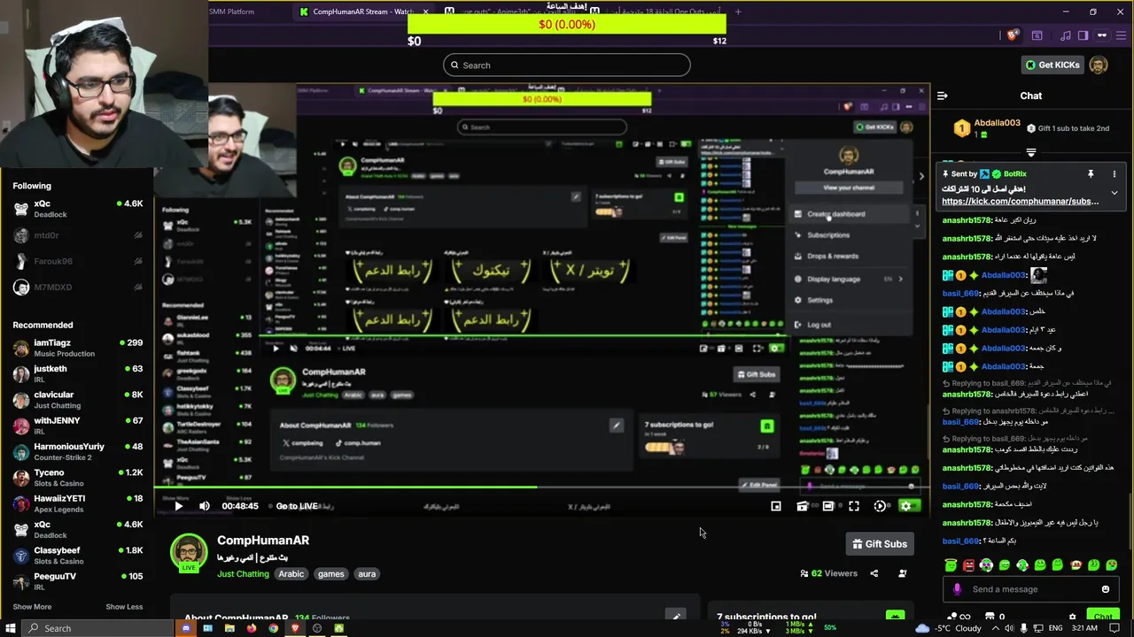Edit the About CompHumanAR panel pencil
This screenshot has width=1134, height=637.
[676, 616]
